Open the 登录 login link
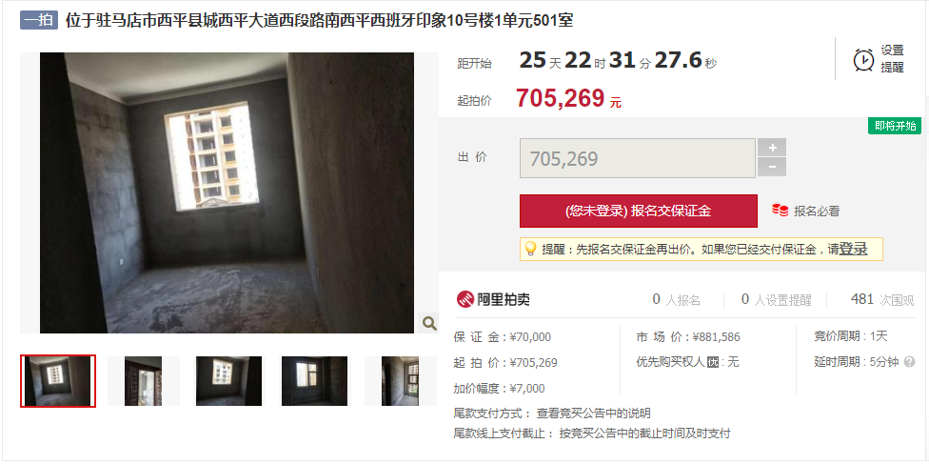This screenshot has width=929, height=464. click(853, 250)
